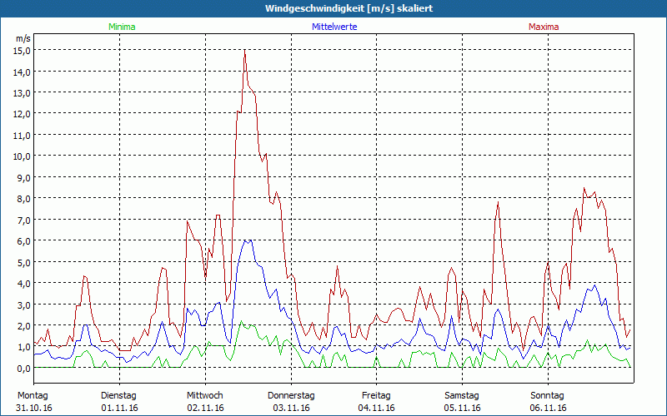Click the date 06.11.16
Image resolution: width=667 pixels, height=416 pixels.
point(549,408)
